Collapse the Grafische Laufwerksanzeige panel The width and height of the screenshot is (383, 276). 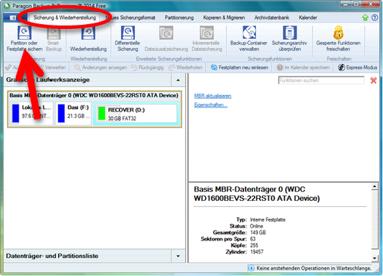178,80
